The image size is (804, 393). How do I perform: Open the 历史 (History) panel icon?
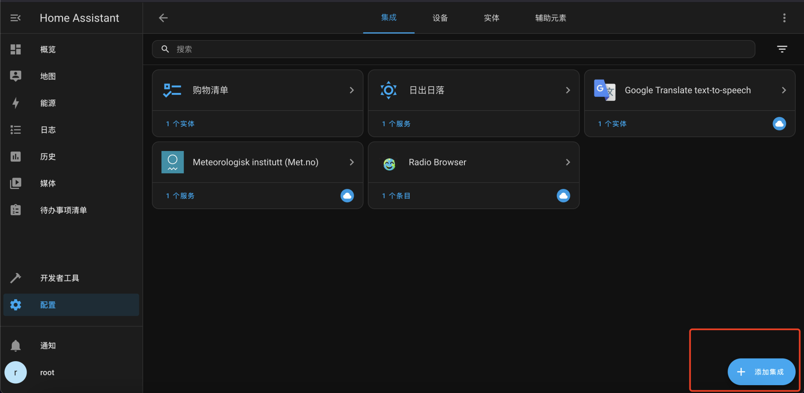tap(15, 156)
